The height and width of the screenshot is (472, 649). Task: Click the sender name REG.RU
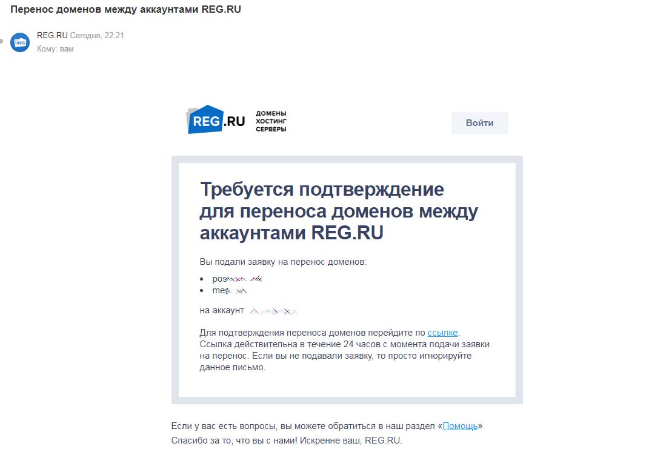pyautogui.click(x=52, y=36)
